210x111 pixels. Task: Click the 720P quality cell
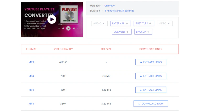[x=63, y=76]
